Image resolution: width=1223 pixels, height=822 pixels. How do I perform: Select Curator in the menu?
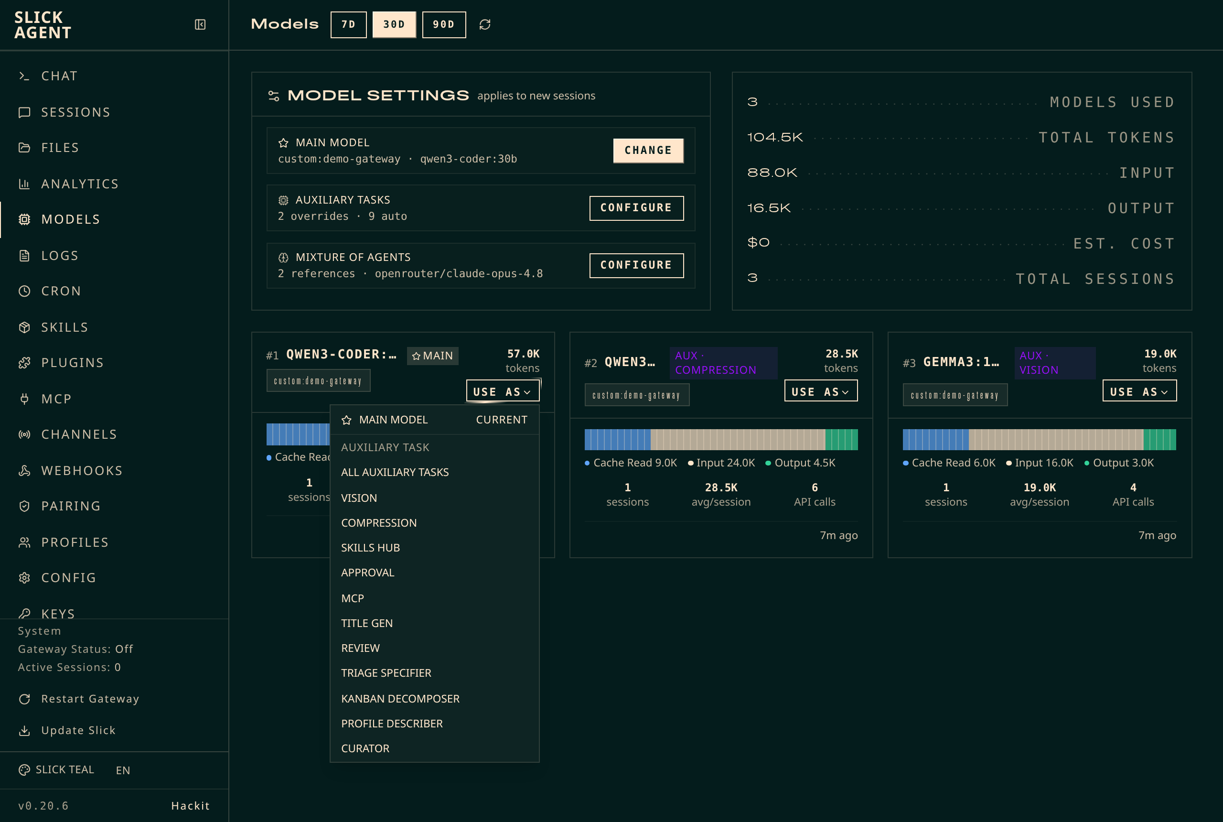(434, 748)
